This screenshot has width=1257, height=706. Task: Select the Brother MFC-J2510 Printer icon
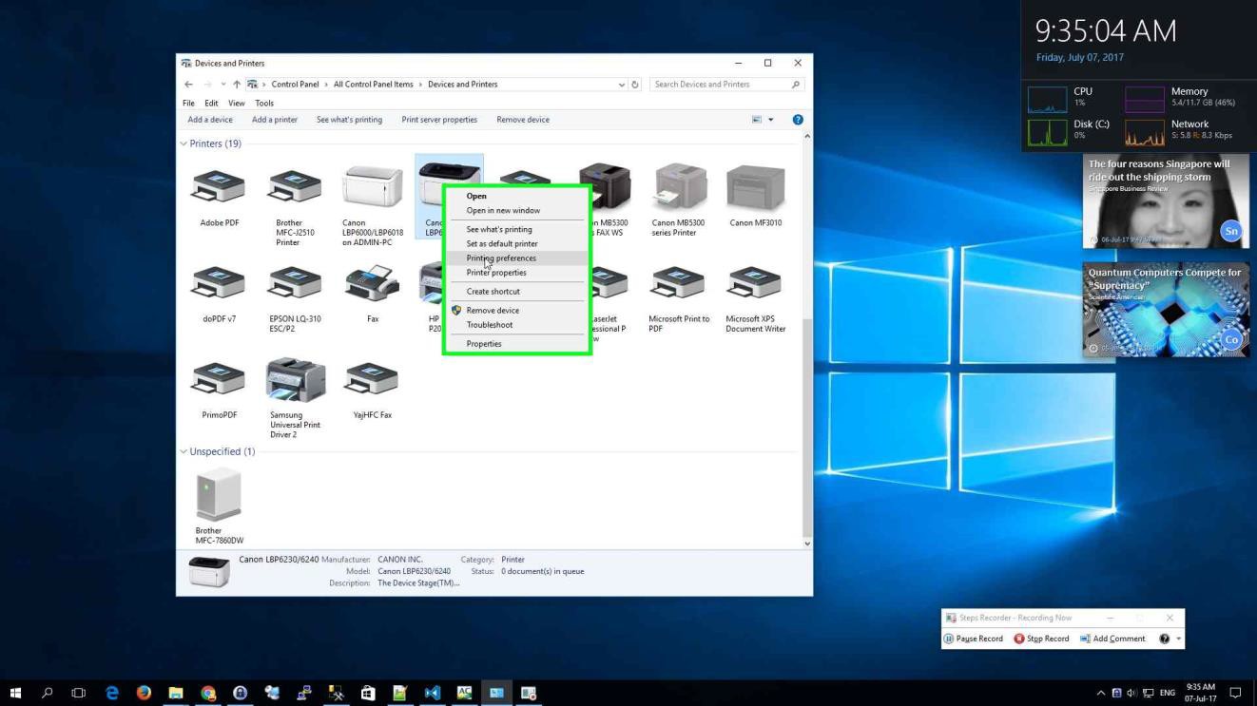[x=295, y=187]
